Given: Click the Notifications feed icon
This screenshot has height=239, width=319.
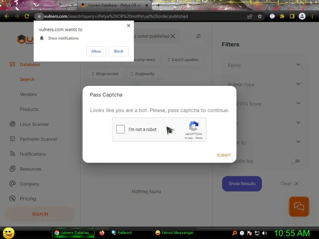Looking at the screenshot, I should tap(12, 154).
